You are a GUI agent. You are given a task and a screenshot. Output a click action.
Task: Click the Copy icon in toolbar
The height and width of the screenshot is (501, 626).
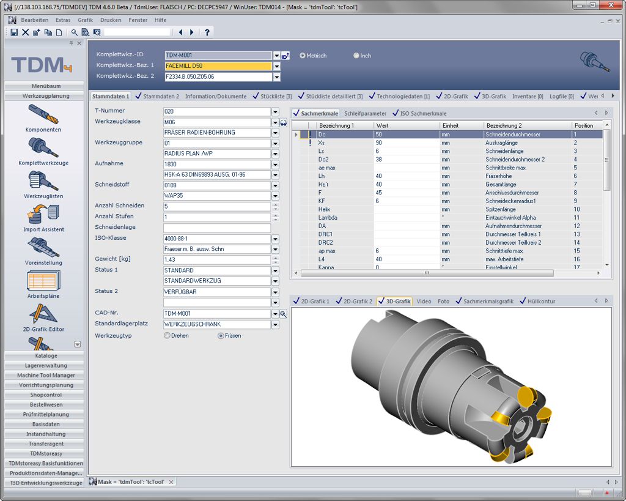(48, 32)
